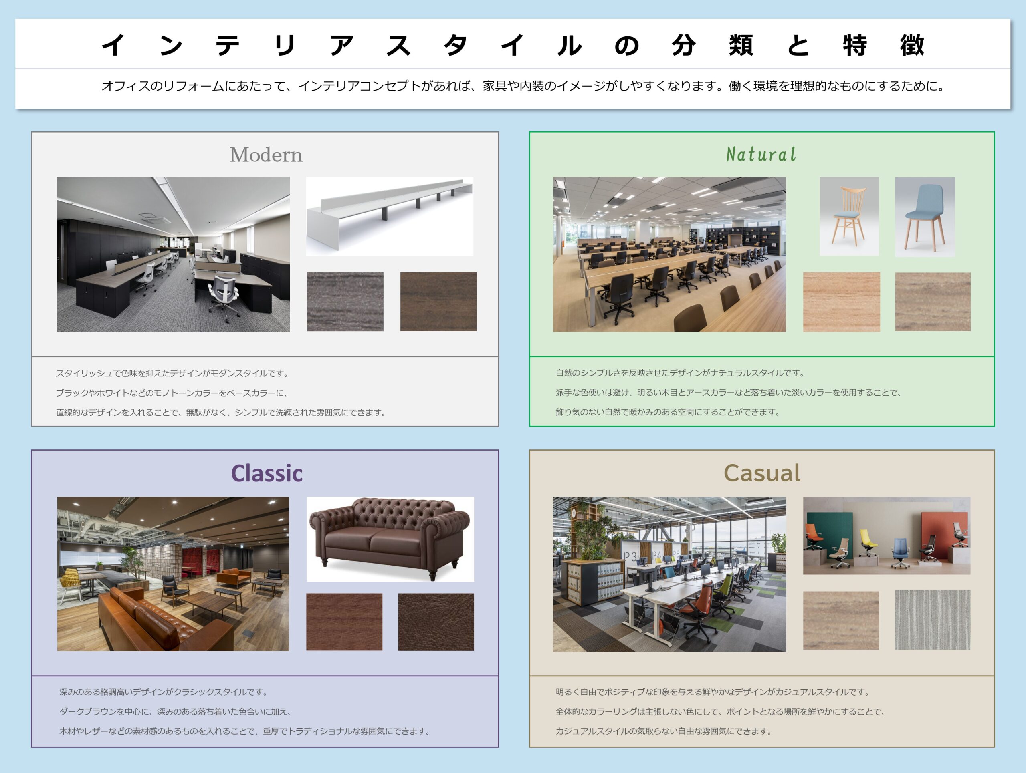Select the dark brown leather texture swatch
Viewport: 1026px width, 773px height.
tap(436, 622)
